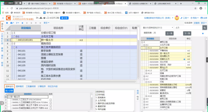Switch to the 计算程序 tab

42,86
